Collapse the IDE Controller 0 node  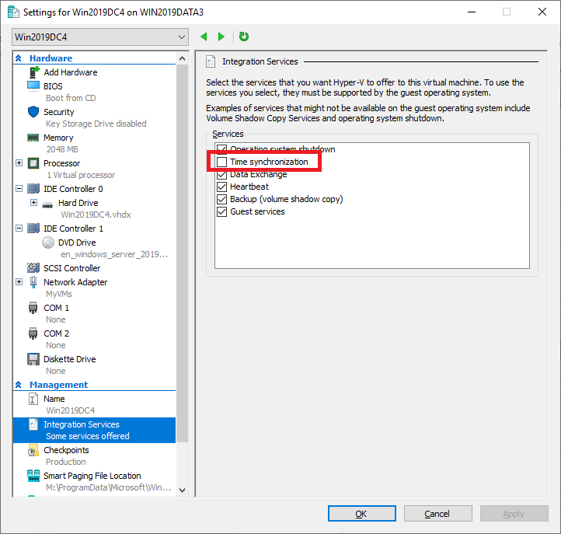click(19, 189)
